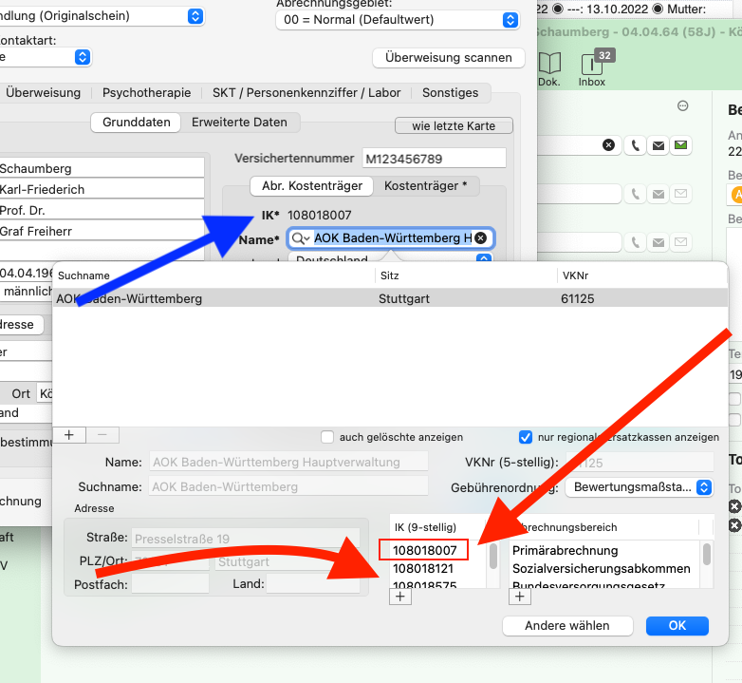Image resolution: width=742 pixels, height=683 pixels.
Task: Switch to the Sonstiges tab
Action: click(451, 93)
